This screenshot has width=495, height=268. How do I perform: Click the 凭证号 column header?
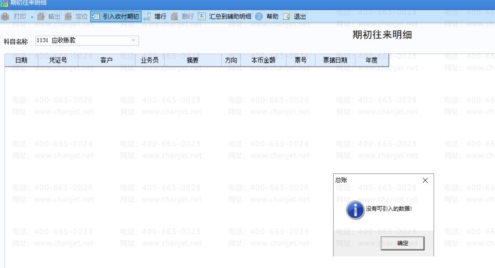(58, 61)
